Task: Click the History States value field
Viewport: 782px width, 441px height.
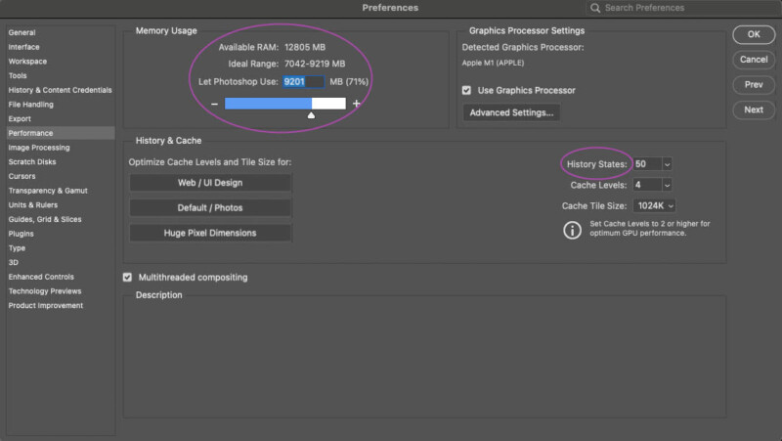Action: tap(647, 164)
